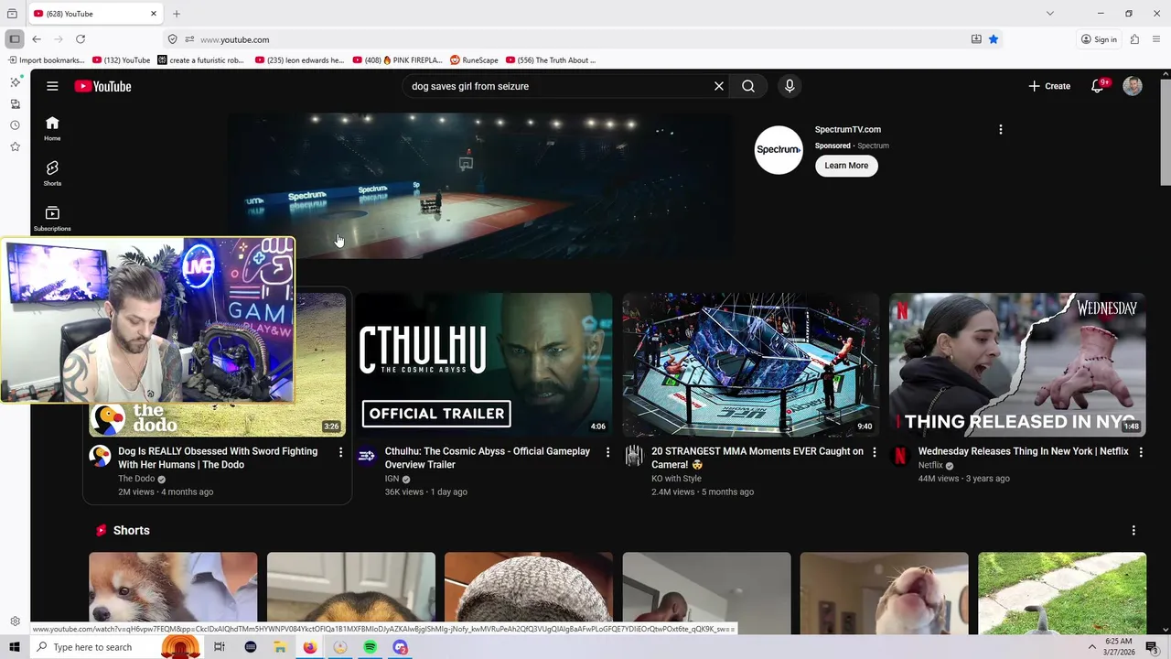Open options menu for Cthulhu trailer video
Viewport: 1171px width, 659px height.
tap(607, 452)
